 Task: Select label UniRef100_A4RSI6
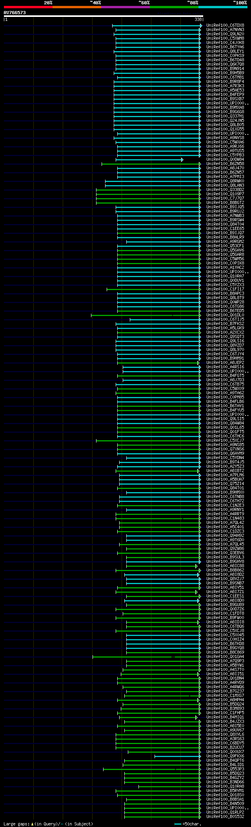click(x=225, y=367)
